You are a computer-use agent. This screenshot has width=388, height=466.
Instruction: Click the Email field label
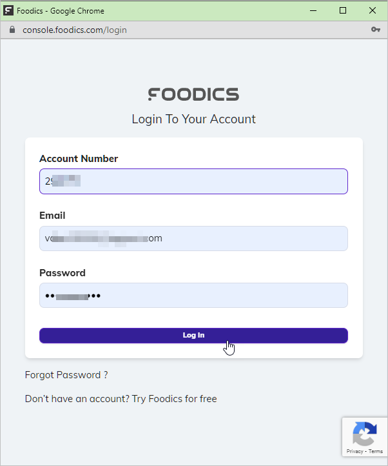[52, 216]
